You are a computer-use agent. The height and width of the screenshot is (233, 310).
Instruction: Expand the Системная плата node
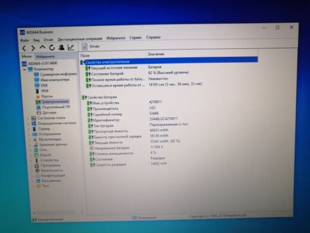point(28,118)
